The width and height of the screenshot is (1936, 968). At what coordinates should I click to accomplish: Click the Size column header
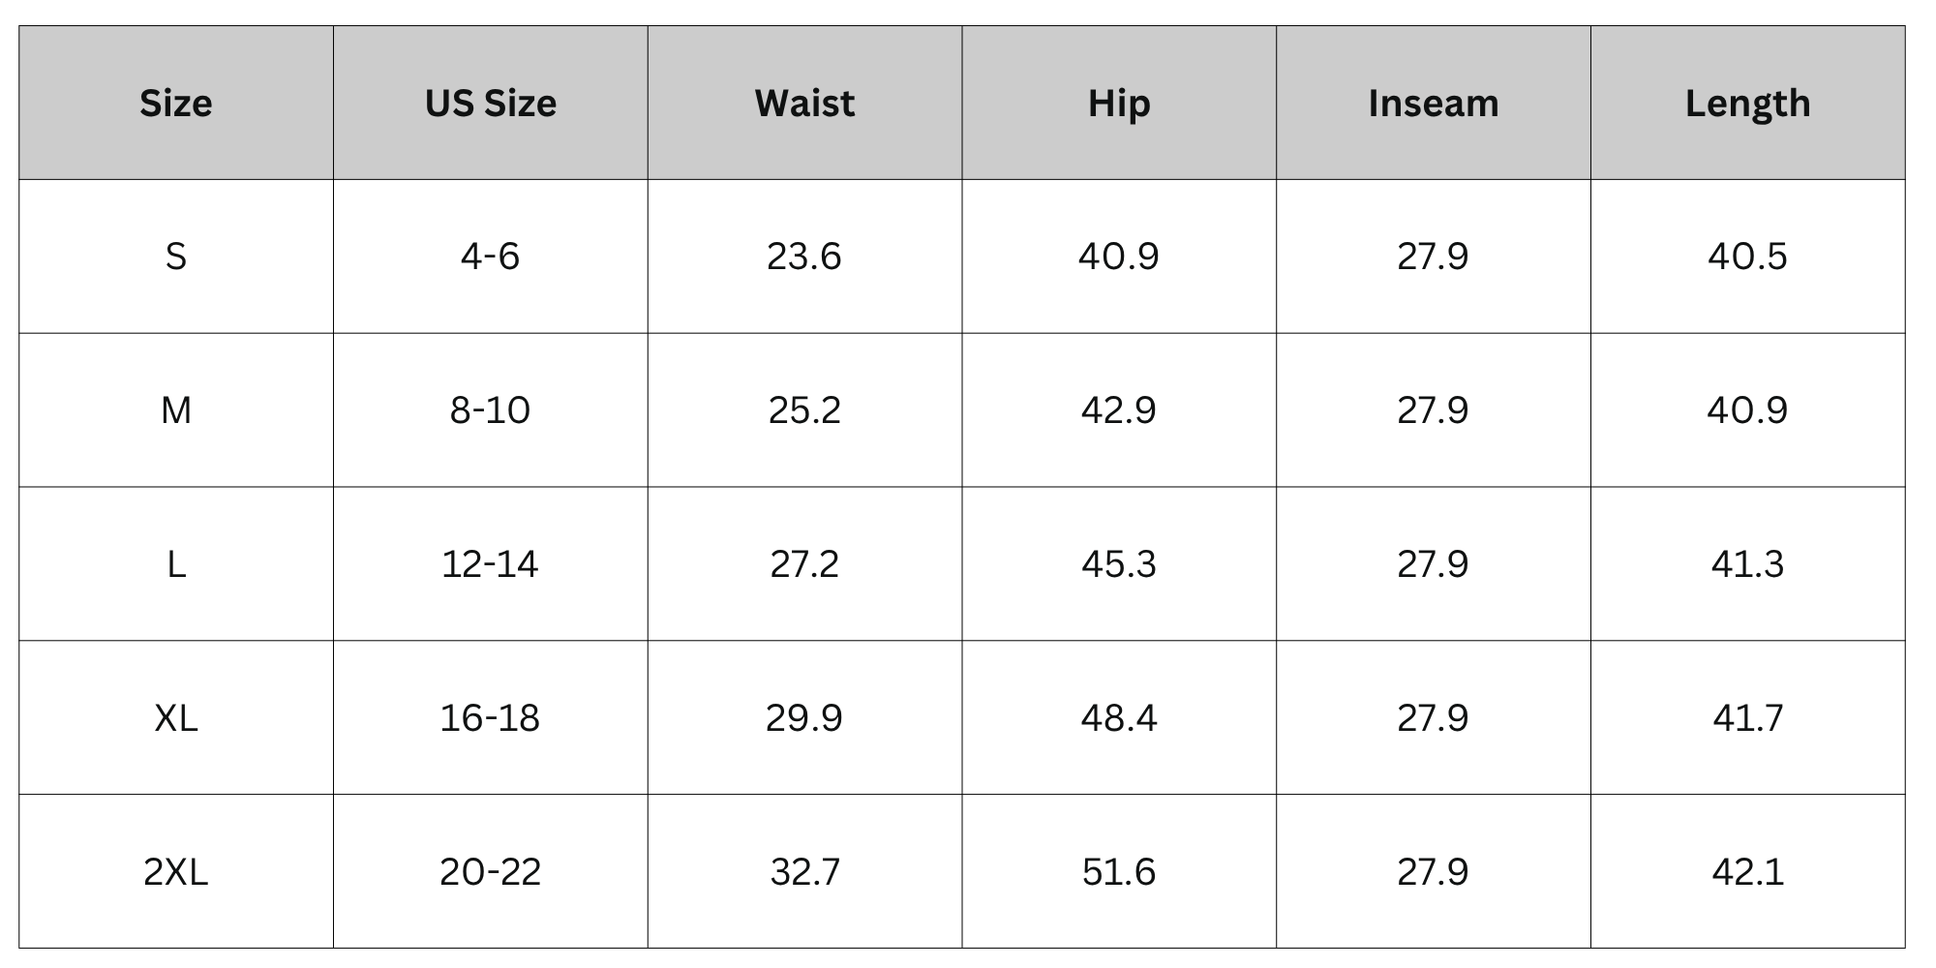[175, 104]
